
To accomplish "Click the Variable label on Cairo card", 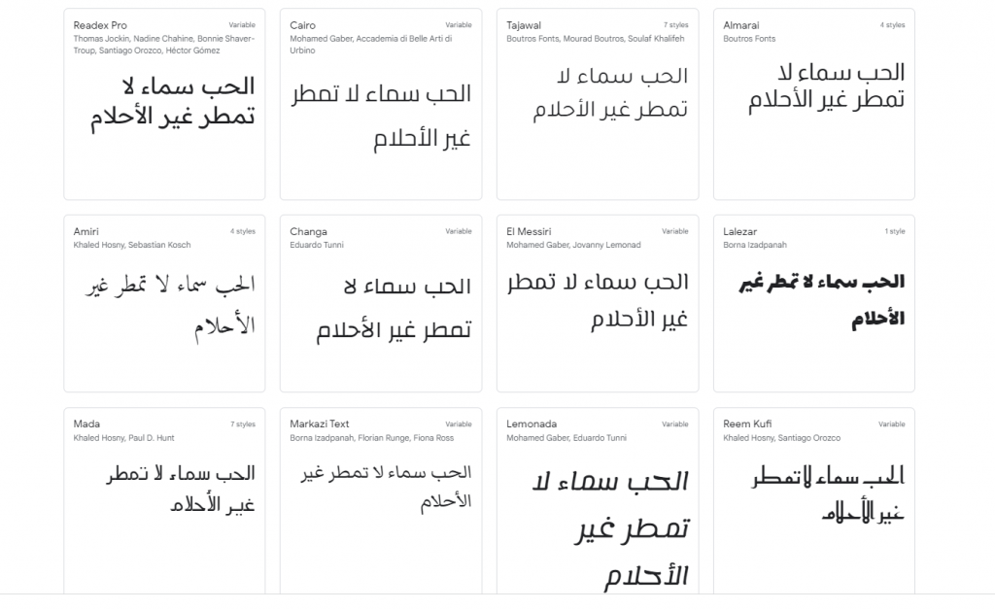I will [x=459, y=24].
